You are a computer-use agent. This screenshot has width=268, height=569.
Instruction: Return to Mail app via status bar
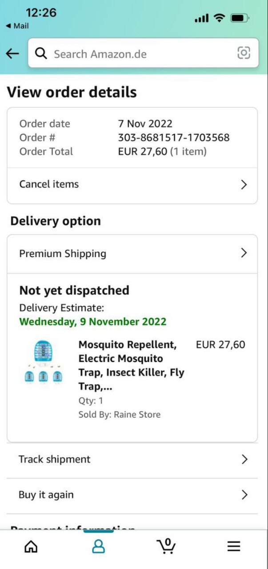click(x=17, y=26)
